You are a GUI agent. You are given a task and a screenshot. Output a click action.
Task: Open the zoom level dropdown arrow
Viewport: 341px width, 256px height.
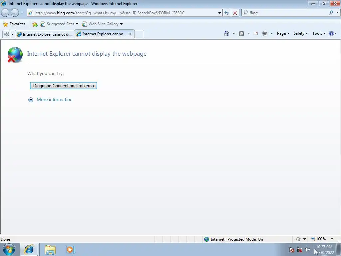pyautogui.click(x=332, y=239)
